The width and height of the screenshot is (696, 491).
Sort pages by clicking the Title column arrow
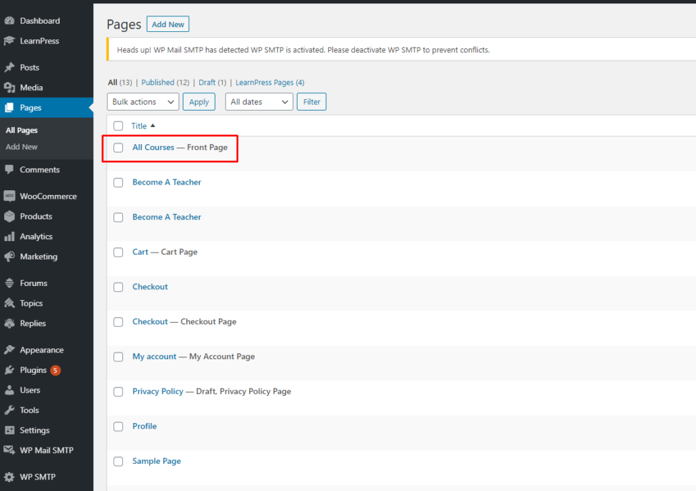152,126
